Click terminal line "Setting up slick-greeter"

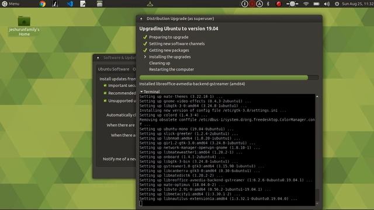click(189, 134)
